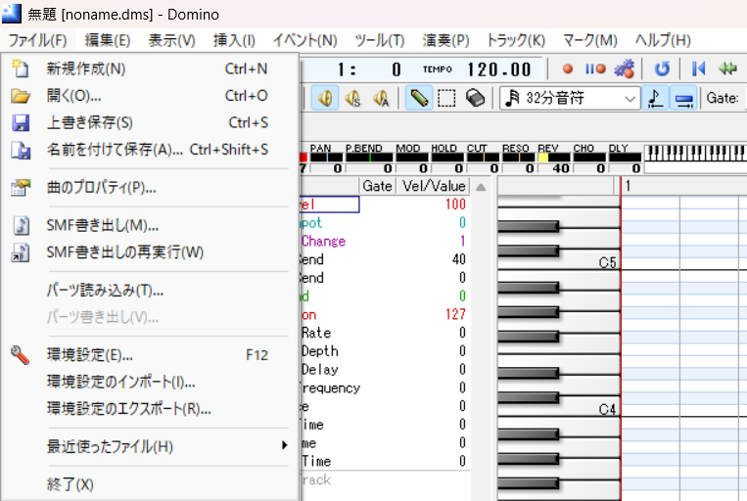Open the イベント(N) menu
This screenshot has height=501, width=747.
(x=304, y=40)
